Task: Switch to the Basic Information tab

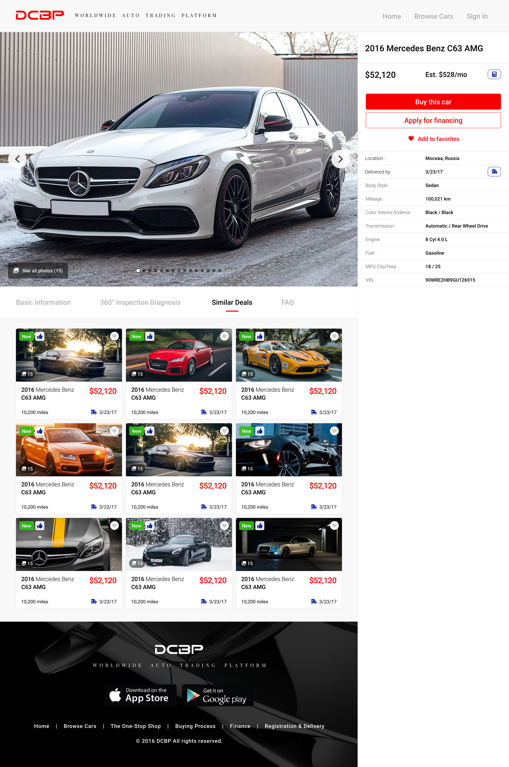Action: point(43,302)
